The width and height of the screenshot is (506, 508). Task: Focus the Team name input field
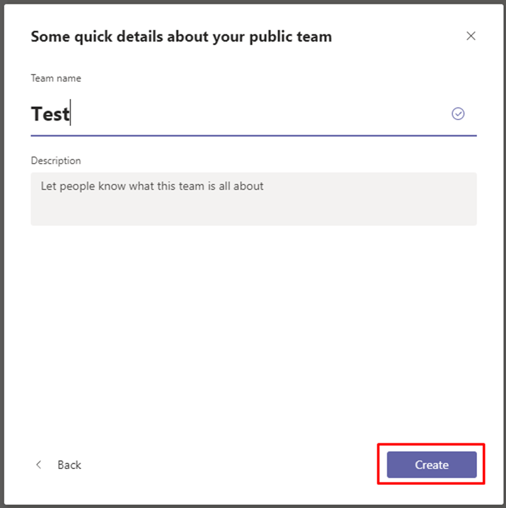click(253, 114)
